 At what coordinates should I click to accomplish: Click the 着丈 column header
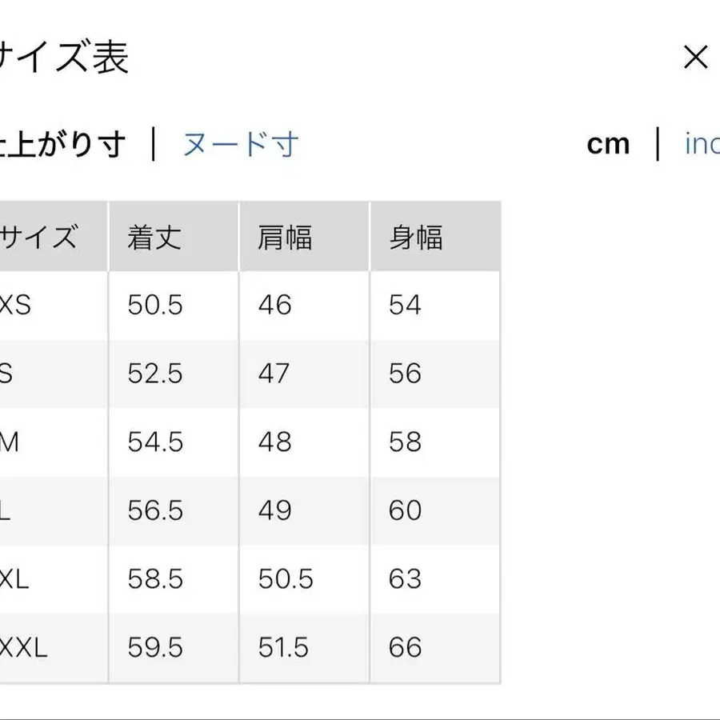pos(154,238)
